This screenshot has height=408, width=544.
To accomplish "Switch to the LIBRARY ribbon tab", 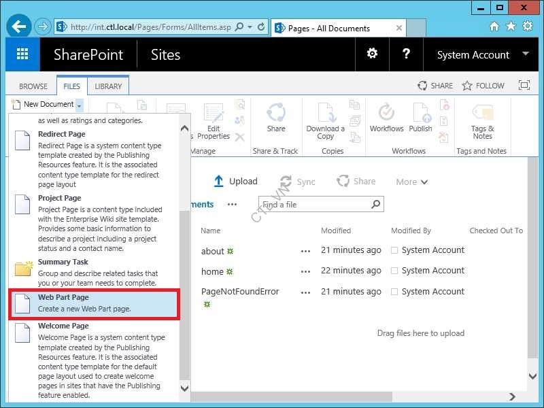I will point(108,86).
